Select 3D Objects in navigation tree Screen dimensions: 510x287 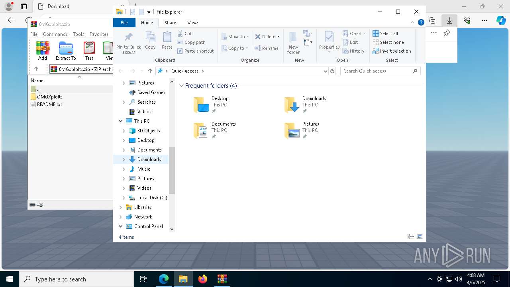(149, 131)
